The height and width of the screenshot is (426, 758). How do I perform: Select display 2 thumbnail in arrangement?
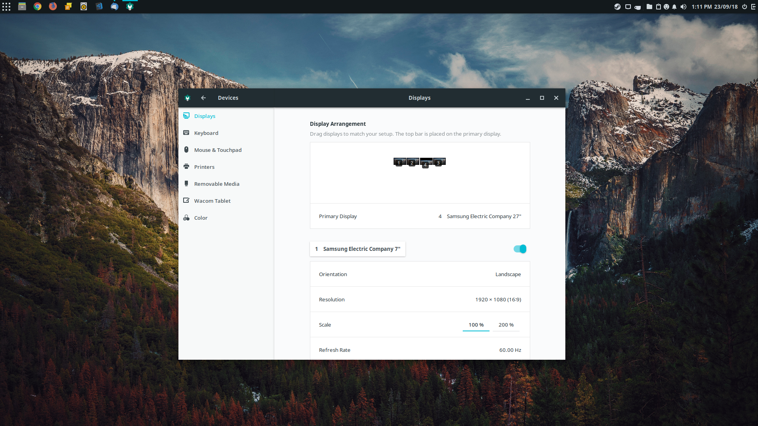point(413,162)
